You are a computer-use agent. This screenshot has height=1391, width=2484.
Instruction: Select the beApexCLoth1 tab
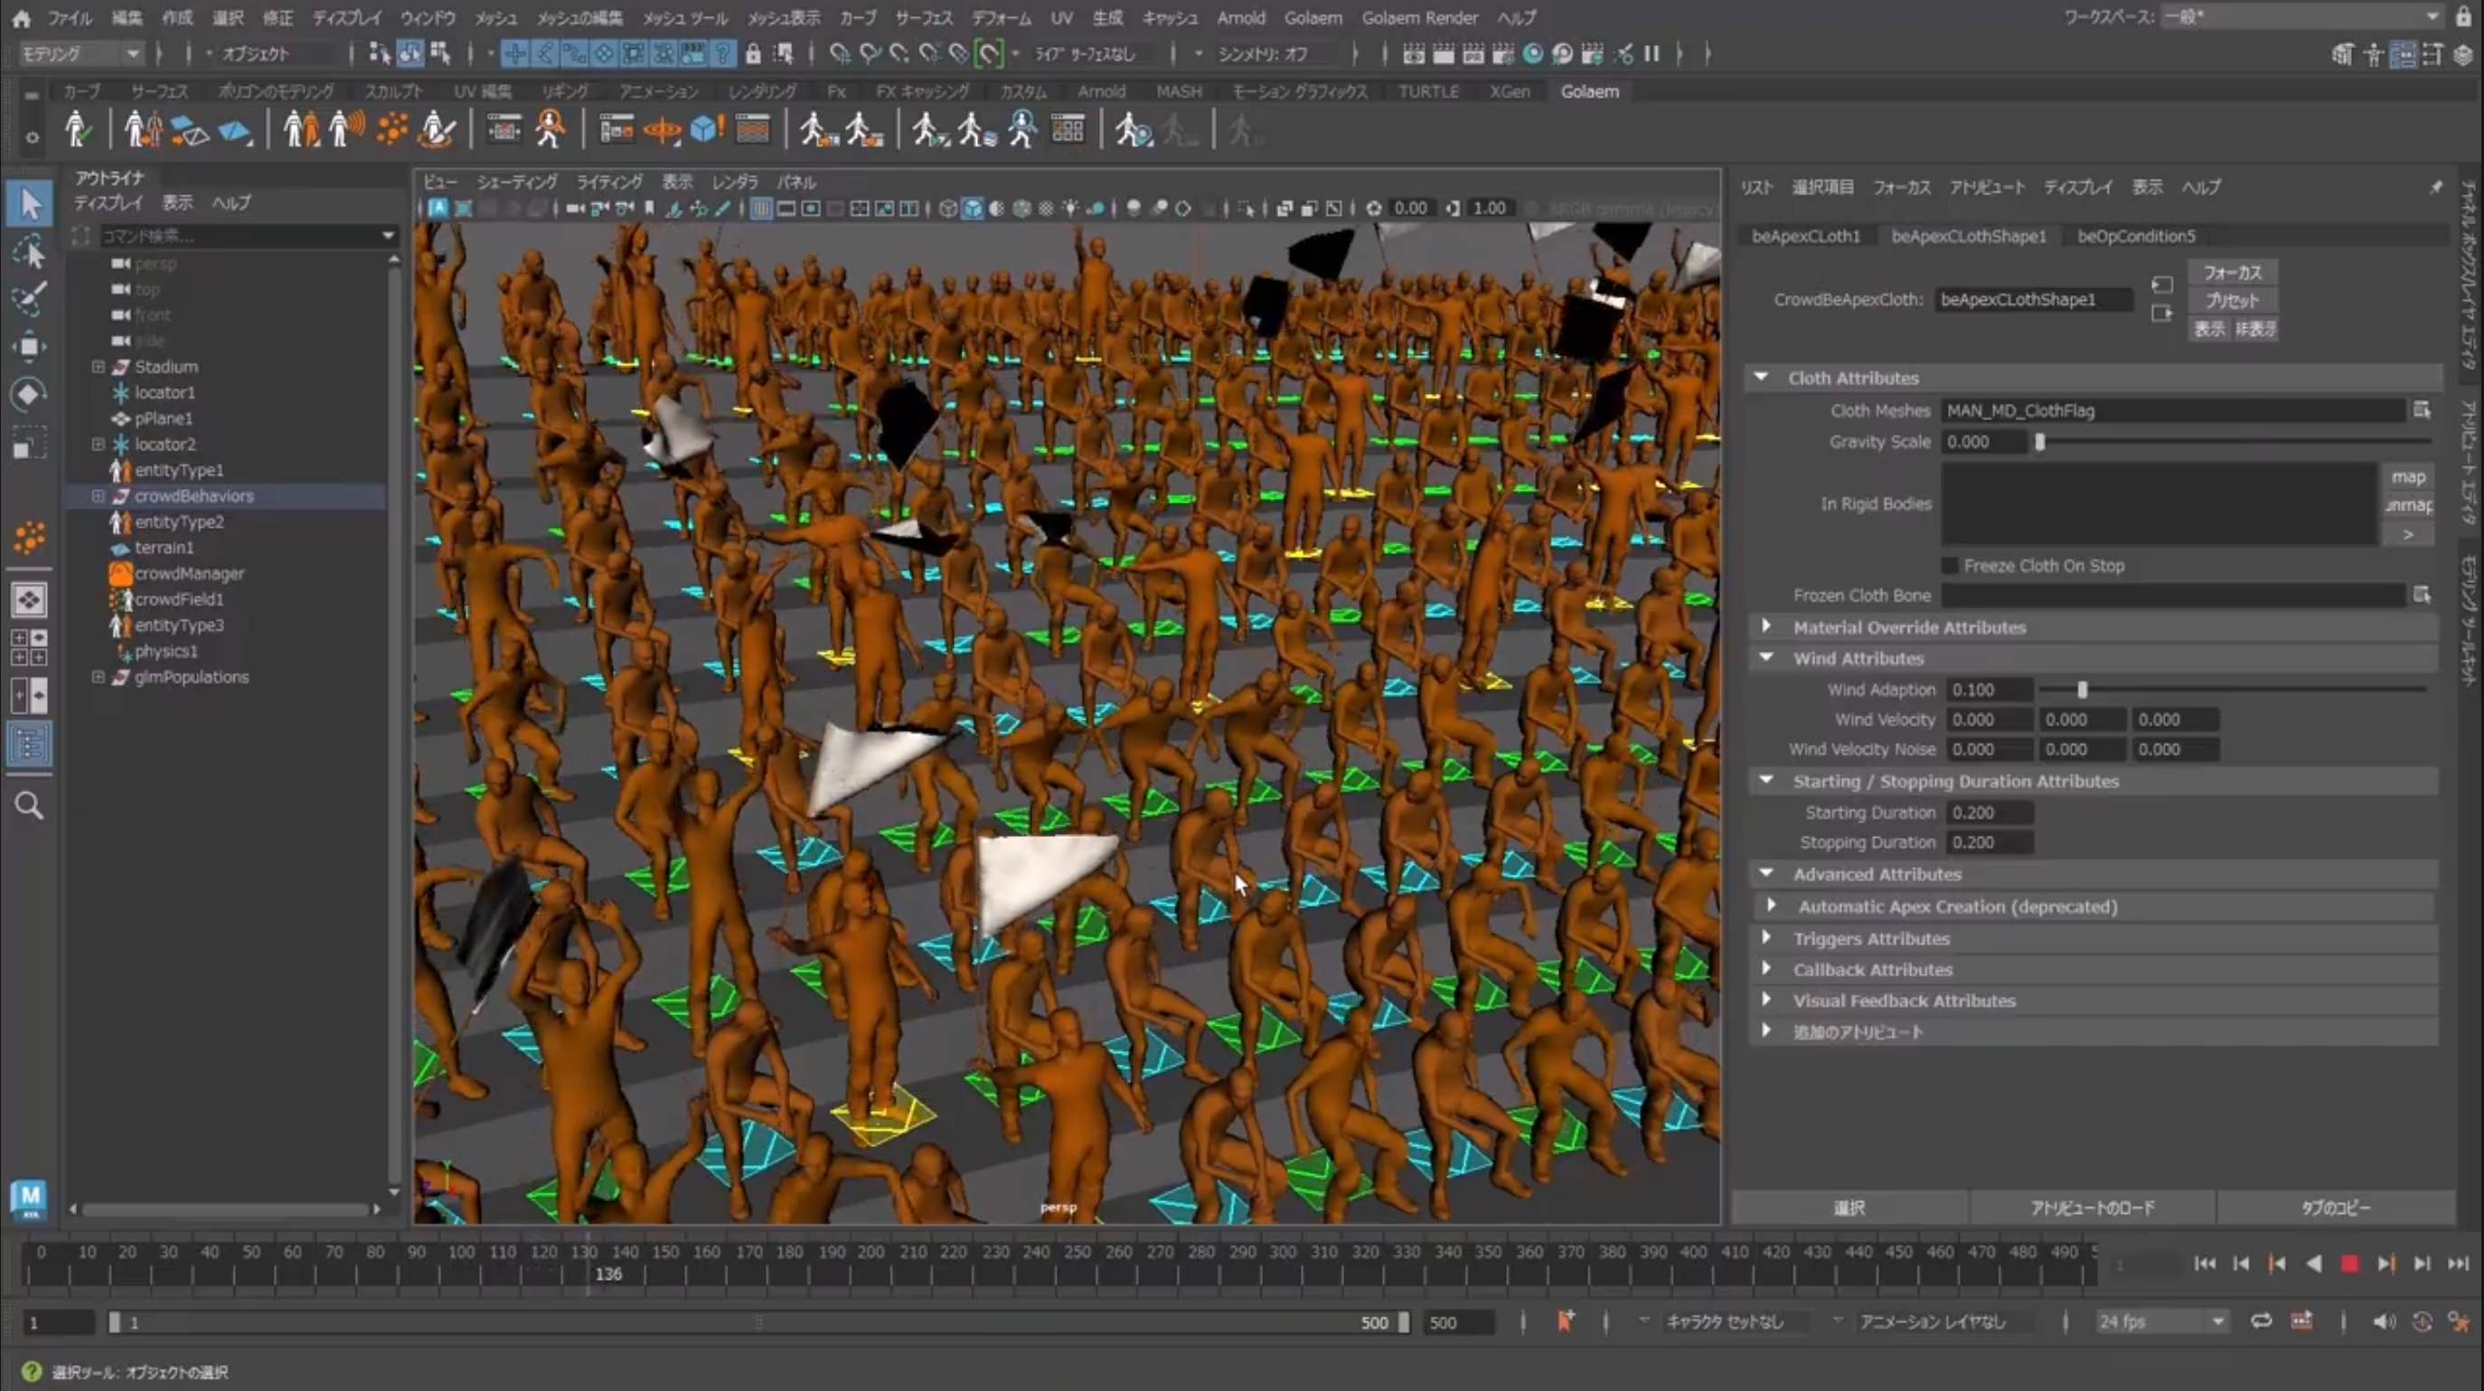[1805, 236]
